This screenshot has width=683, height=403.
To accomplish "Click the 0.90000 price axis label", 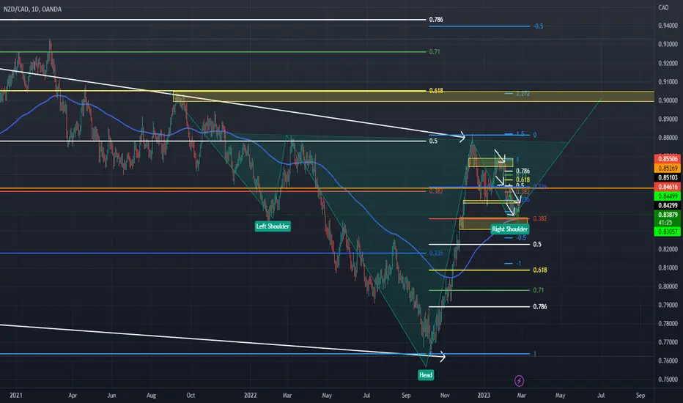I will pos(668,100).
